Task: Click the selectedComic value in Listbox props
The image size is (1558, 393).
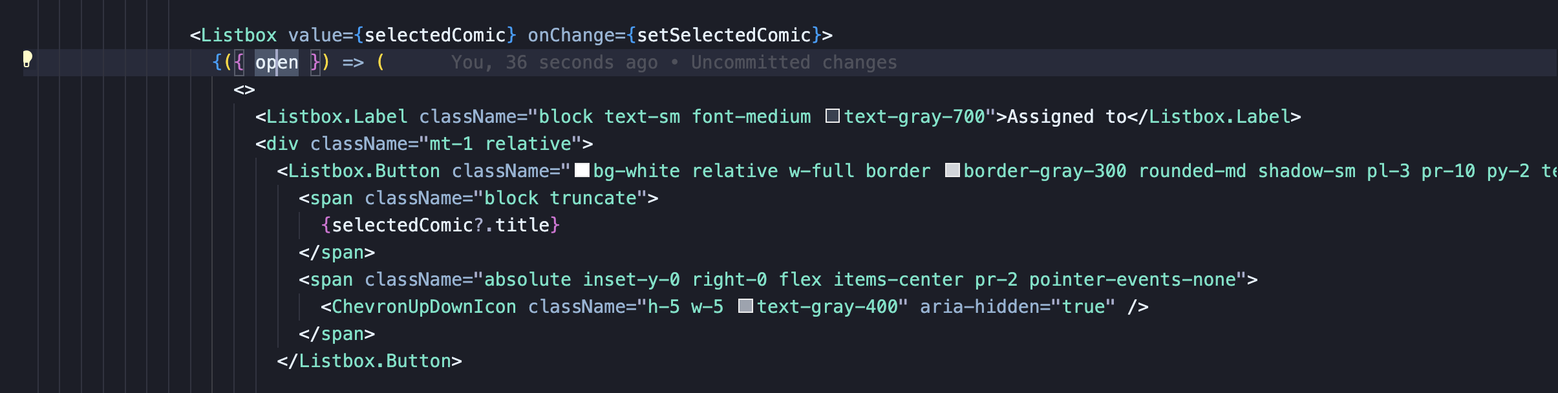Action: (435, 36)
